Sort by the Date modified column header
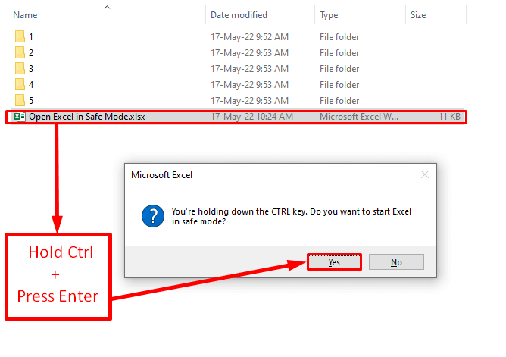 pos(239,15)
